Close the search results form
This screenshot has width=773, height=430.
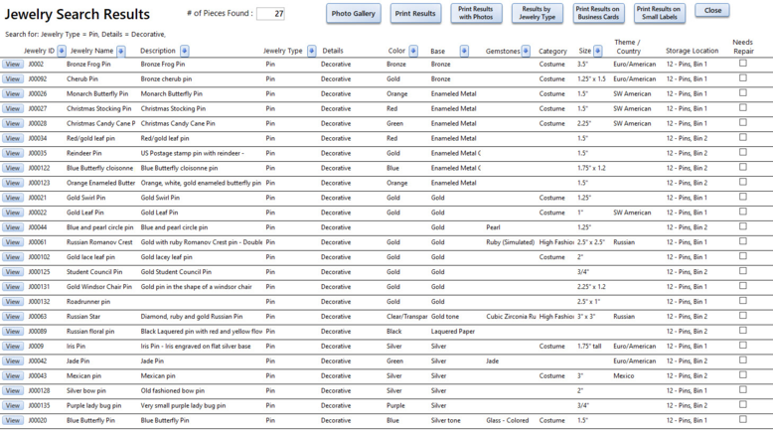pos(712,10)
